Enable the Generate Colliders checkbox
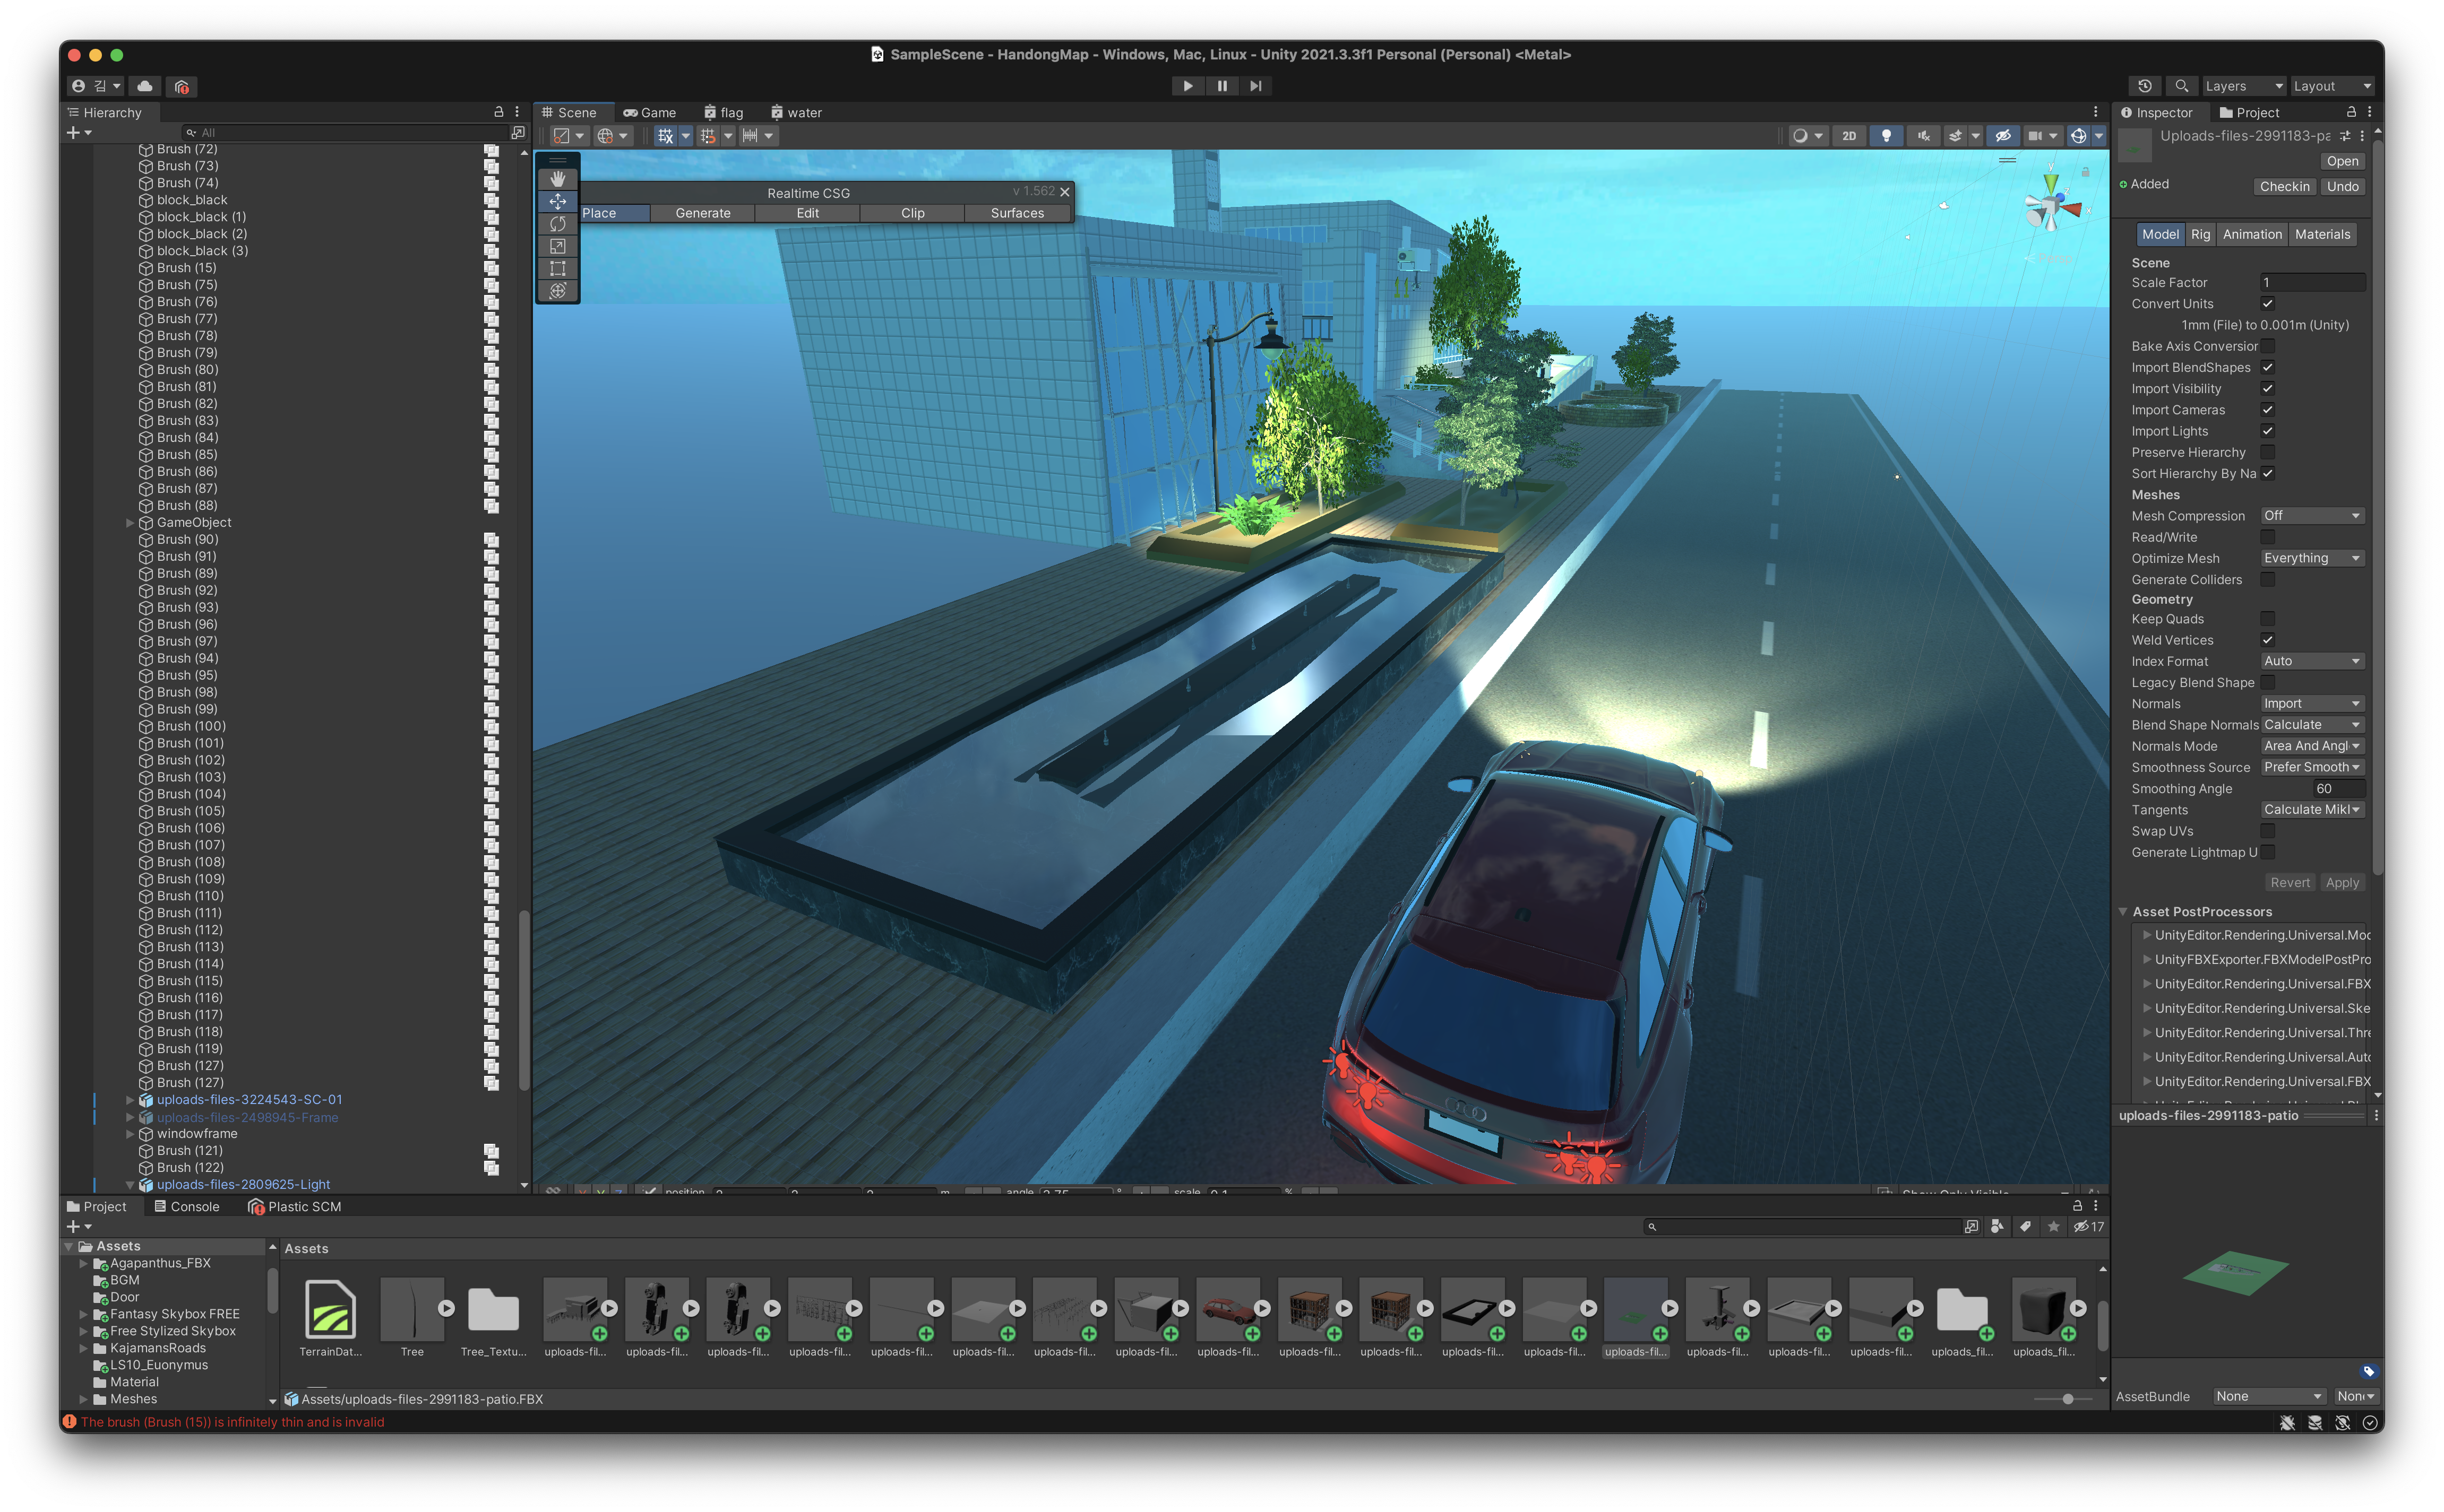This screenshot has width=2444, height=1512. [x=2267, y=580]
